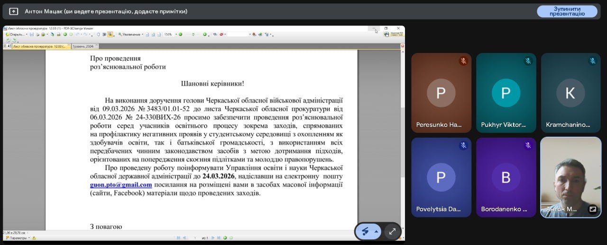This screenshot has height=245, width=607.
Task: Select Borodanenko participant tile
Action: 506,177
